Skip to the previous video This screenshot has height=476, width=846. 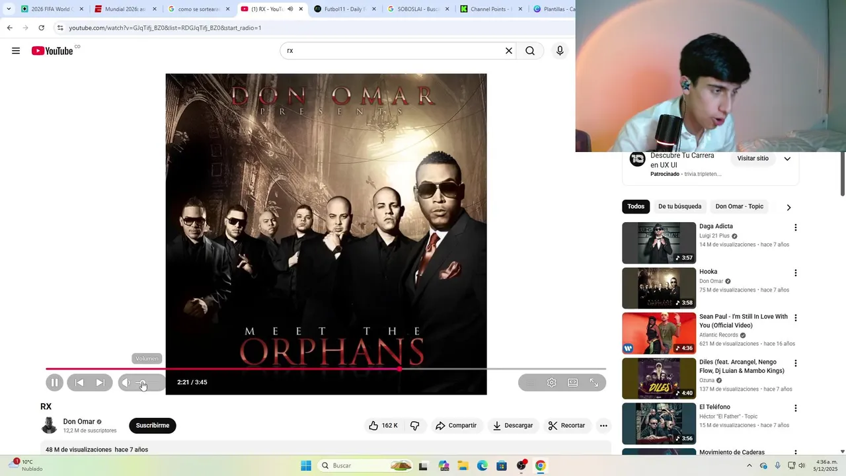point(79,382)
